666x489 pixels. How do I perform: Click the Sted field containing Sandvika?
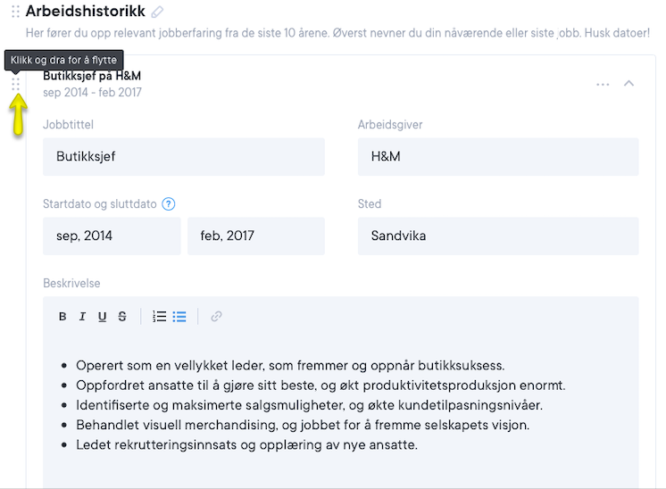[497, 236]
